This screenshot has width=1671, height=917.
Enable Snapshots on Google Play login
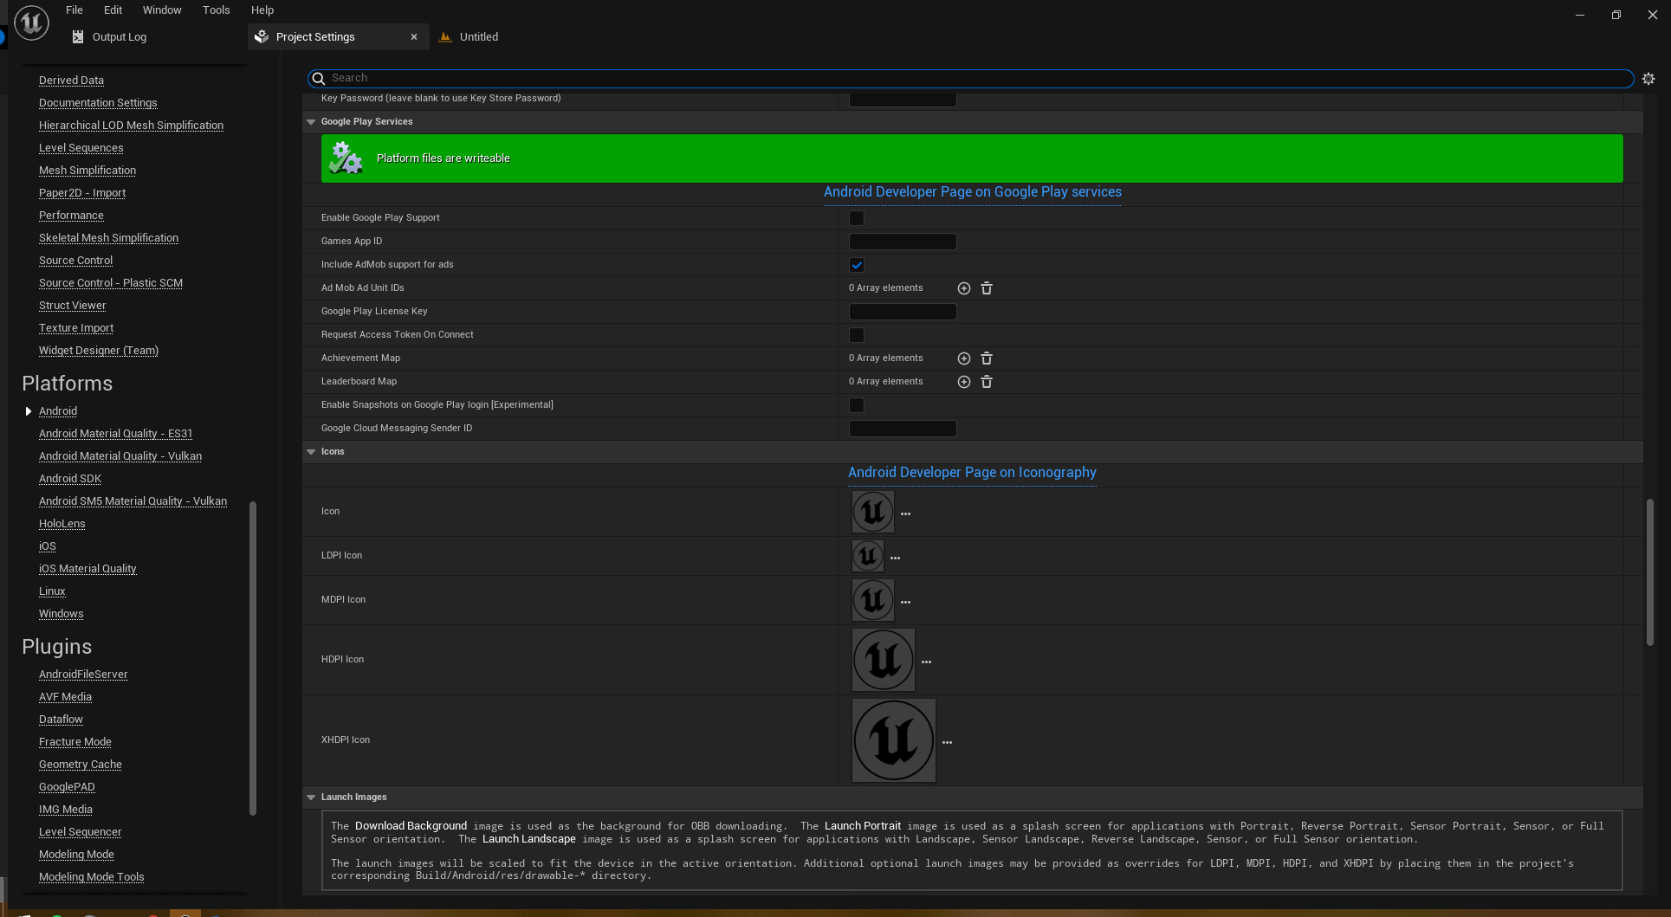pyautogui.click(x=857, y=405)
